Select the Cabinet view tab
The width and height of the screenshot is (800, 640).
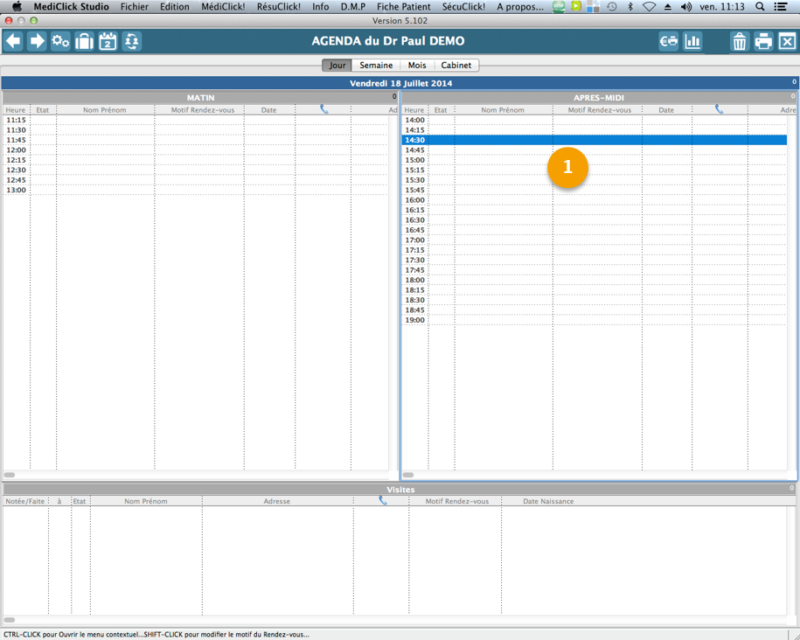[x=456, y=66]
